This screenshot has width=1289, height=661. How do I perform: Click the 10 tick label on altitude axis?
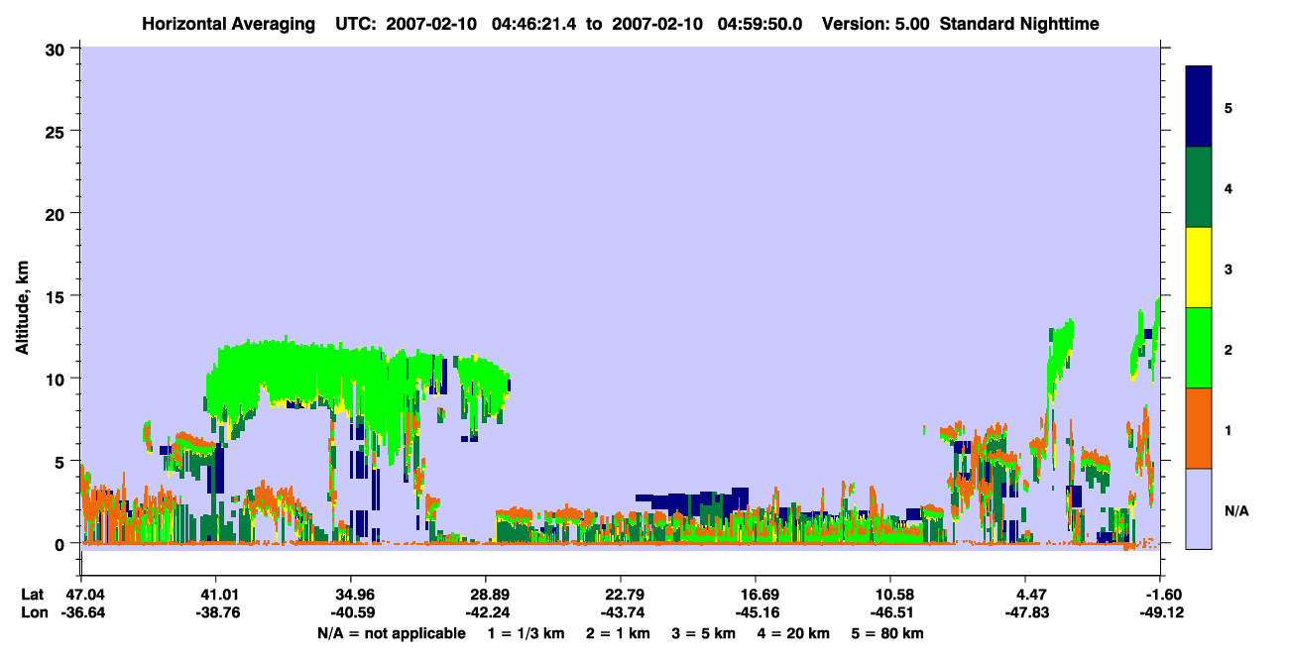[x=58, y=379]
